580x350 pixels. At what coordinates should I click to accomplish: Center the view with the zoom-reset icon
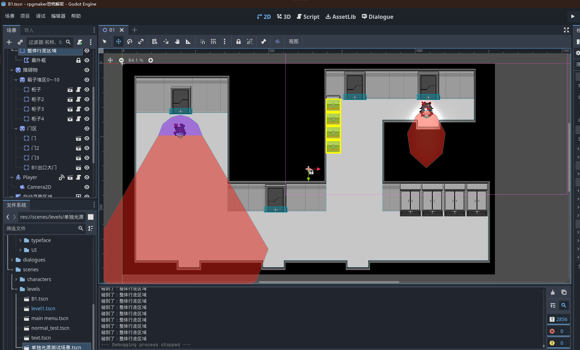point(110,60)
